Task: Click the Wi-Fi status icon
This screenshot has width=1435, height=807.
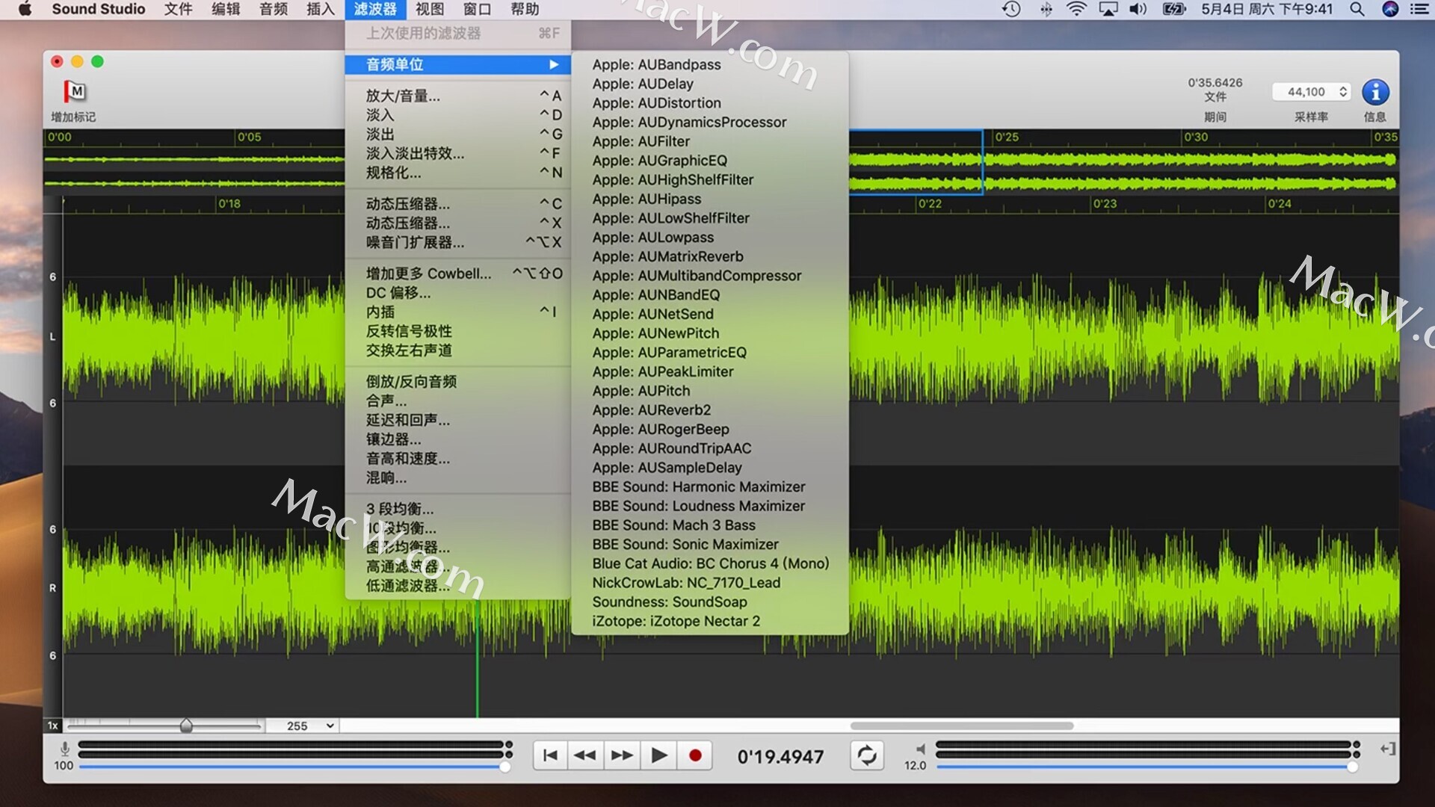Action: point(1076,9)
